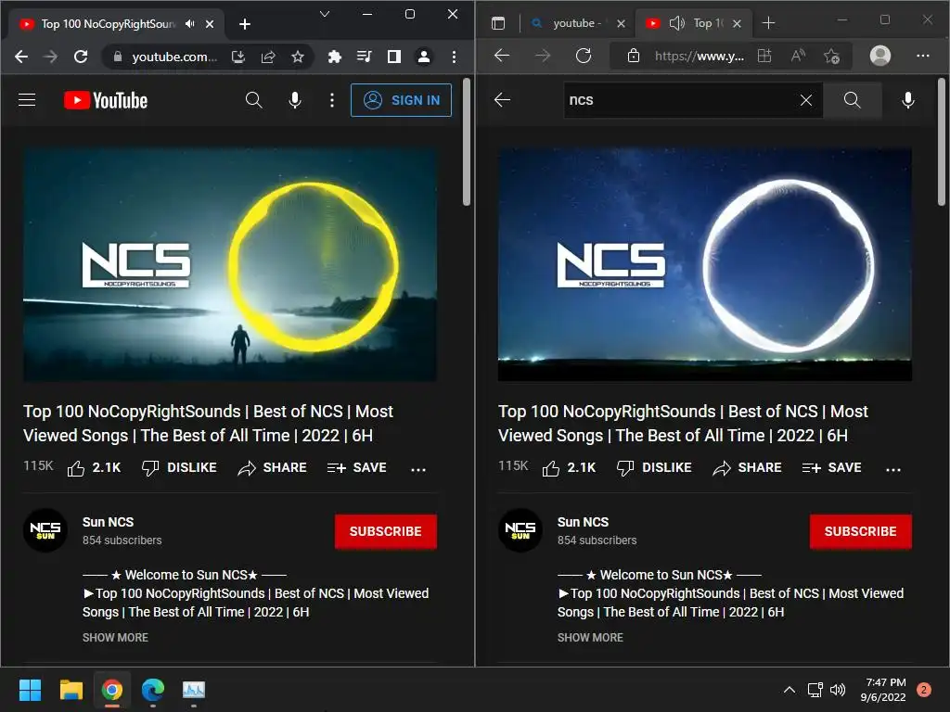950x712 pixels.
Task: Select the Top 1 YouTube tab in Edge
Action: [696, 23]
